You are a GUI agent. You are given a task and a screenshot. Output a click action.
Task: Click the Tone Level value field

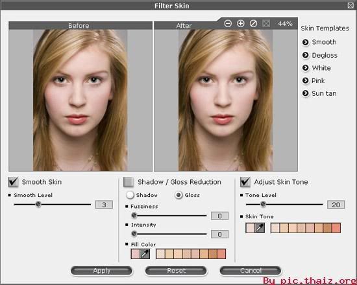click(x=336, y=205)
